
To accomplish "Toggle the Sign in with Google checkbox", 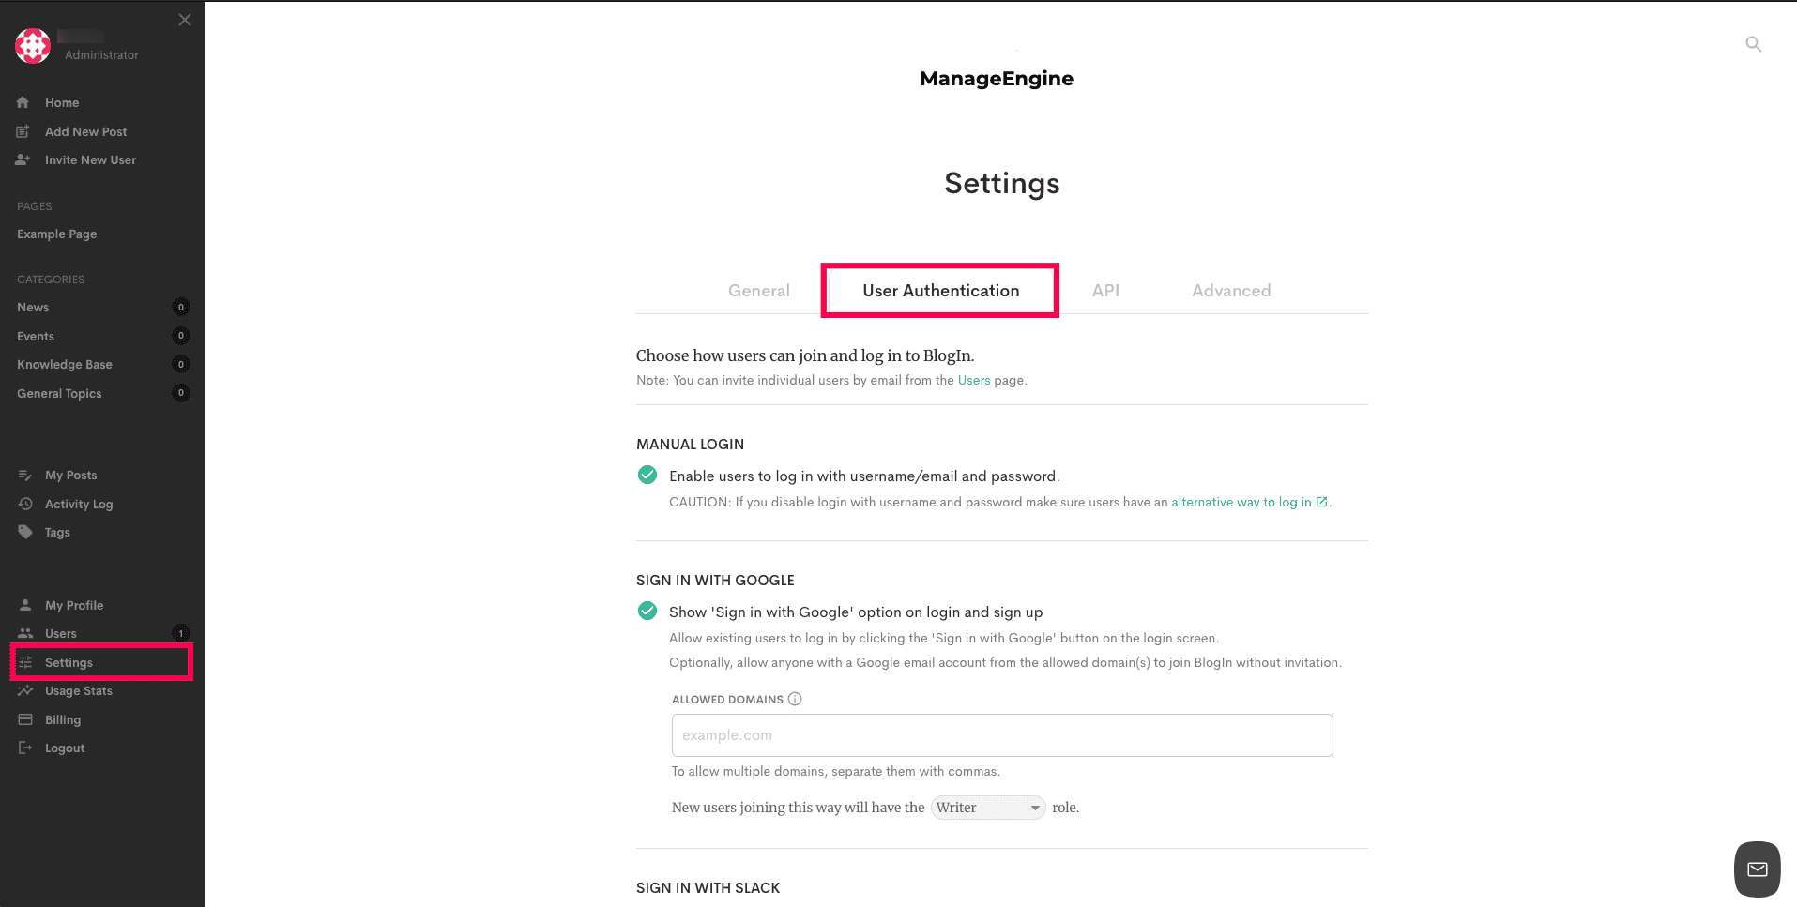I will point(647,611).
